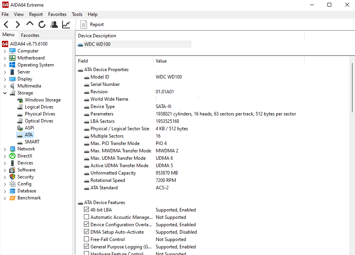The width and height of the screenshot is (355, 255).
Task: Click the Motherboard icon in the tree
Action: [12, 58]
